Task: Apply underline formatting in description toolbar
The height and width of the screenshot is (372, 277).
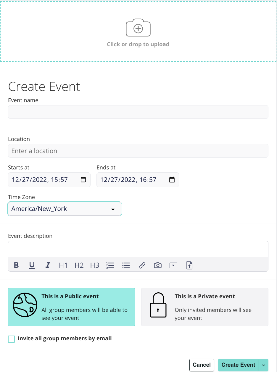Action: 32,265
